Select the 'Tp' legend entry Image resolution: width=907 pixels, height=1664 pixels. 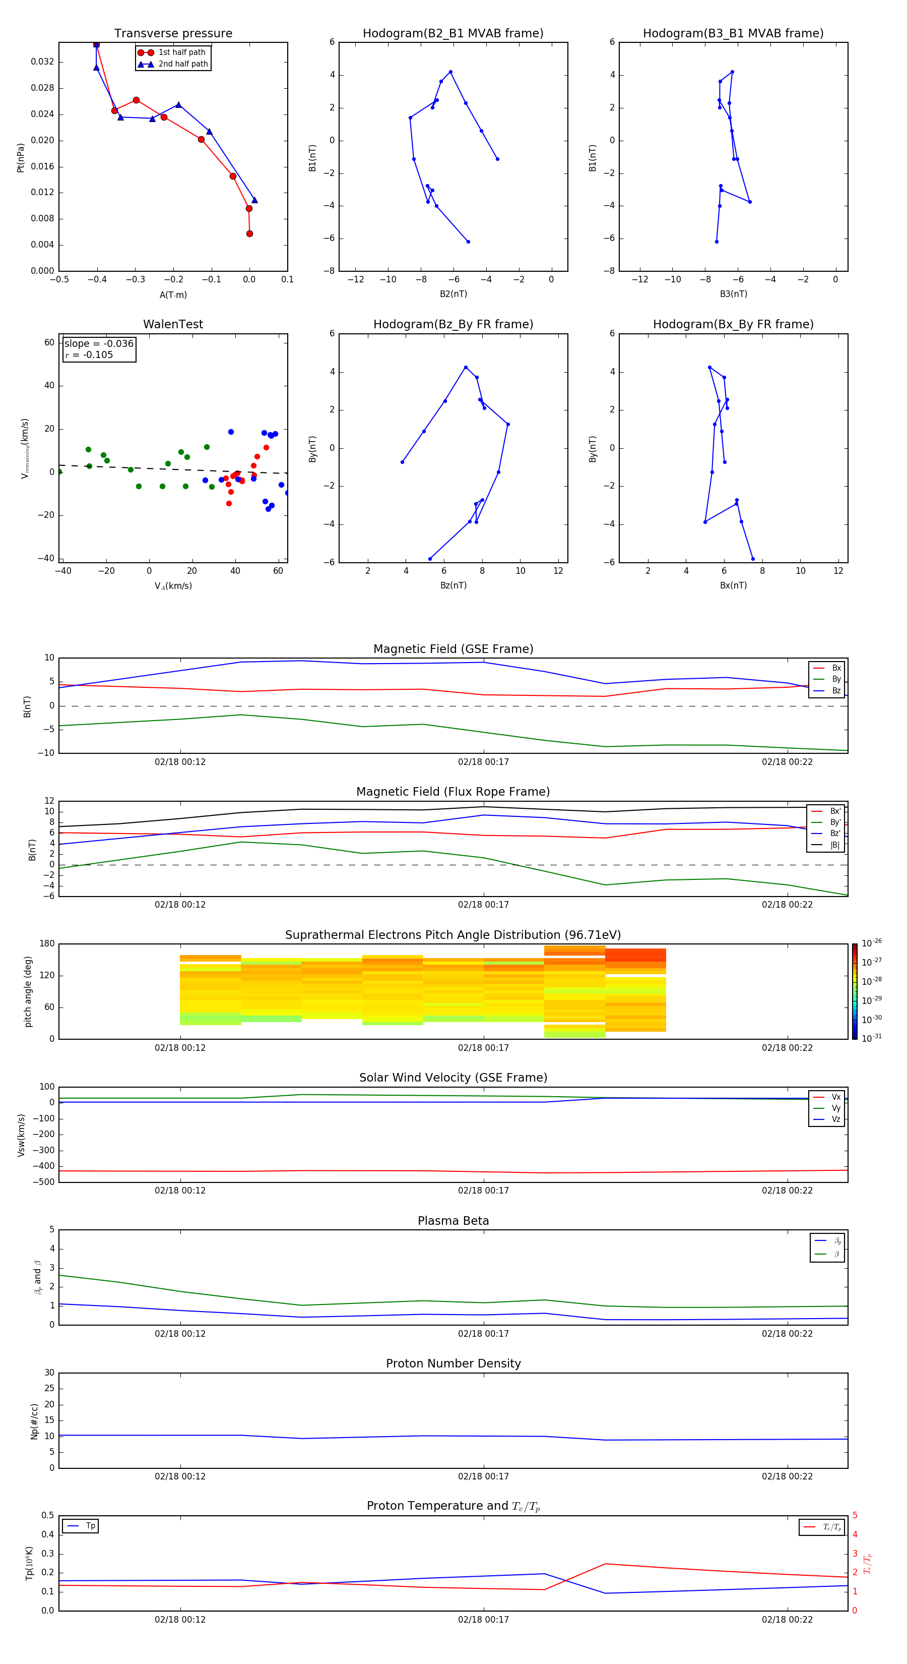coord(81,1526)
